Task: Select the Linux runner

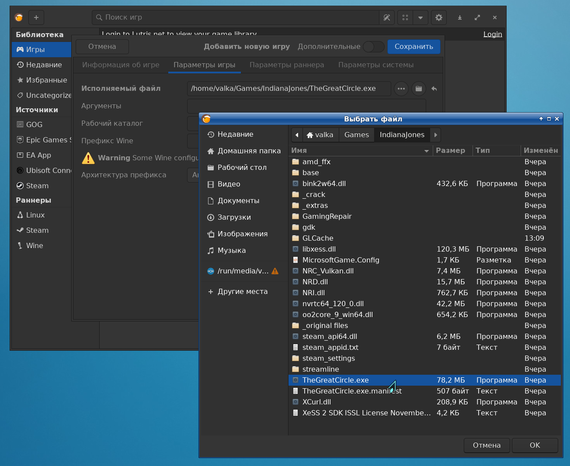Action: (x=42, y=215)
